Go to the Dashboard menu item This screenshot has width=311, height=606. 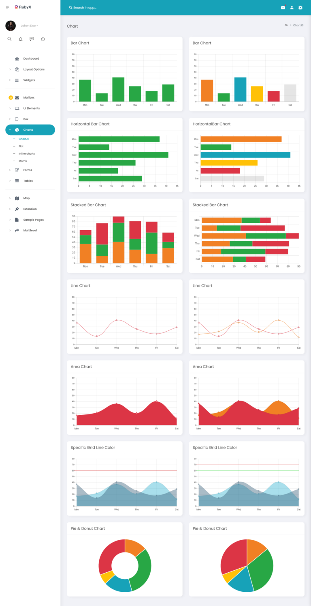click(x=31, y=58)
